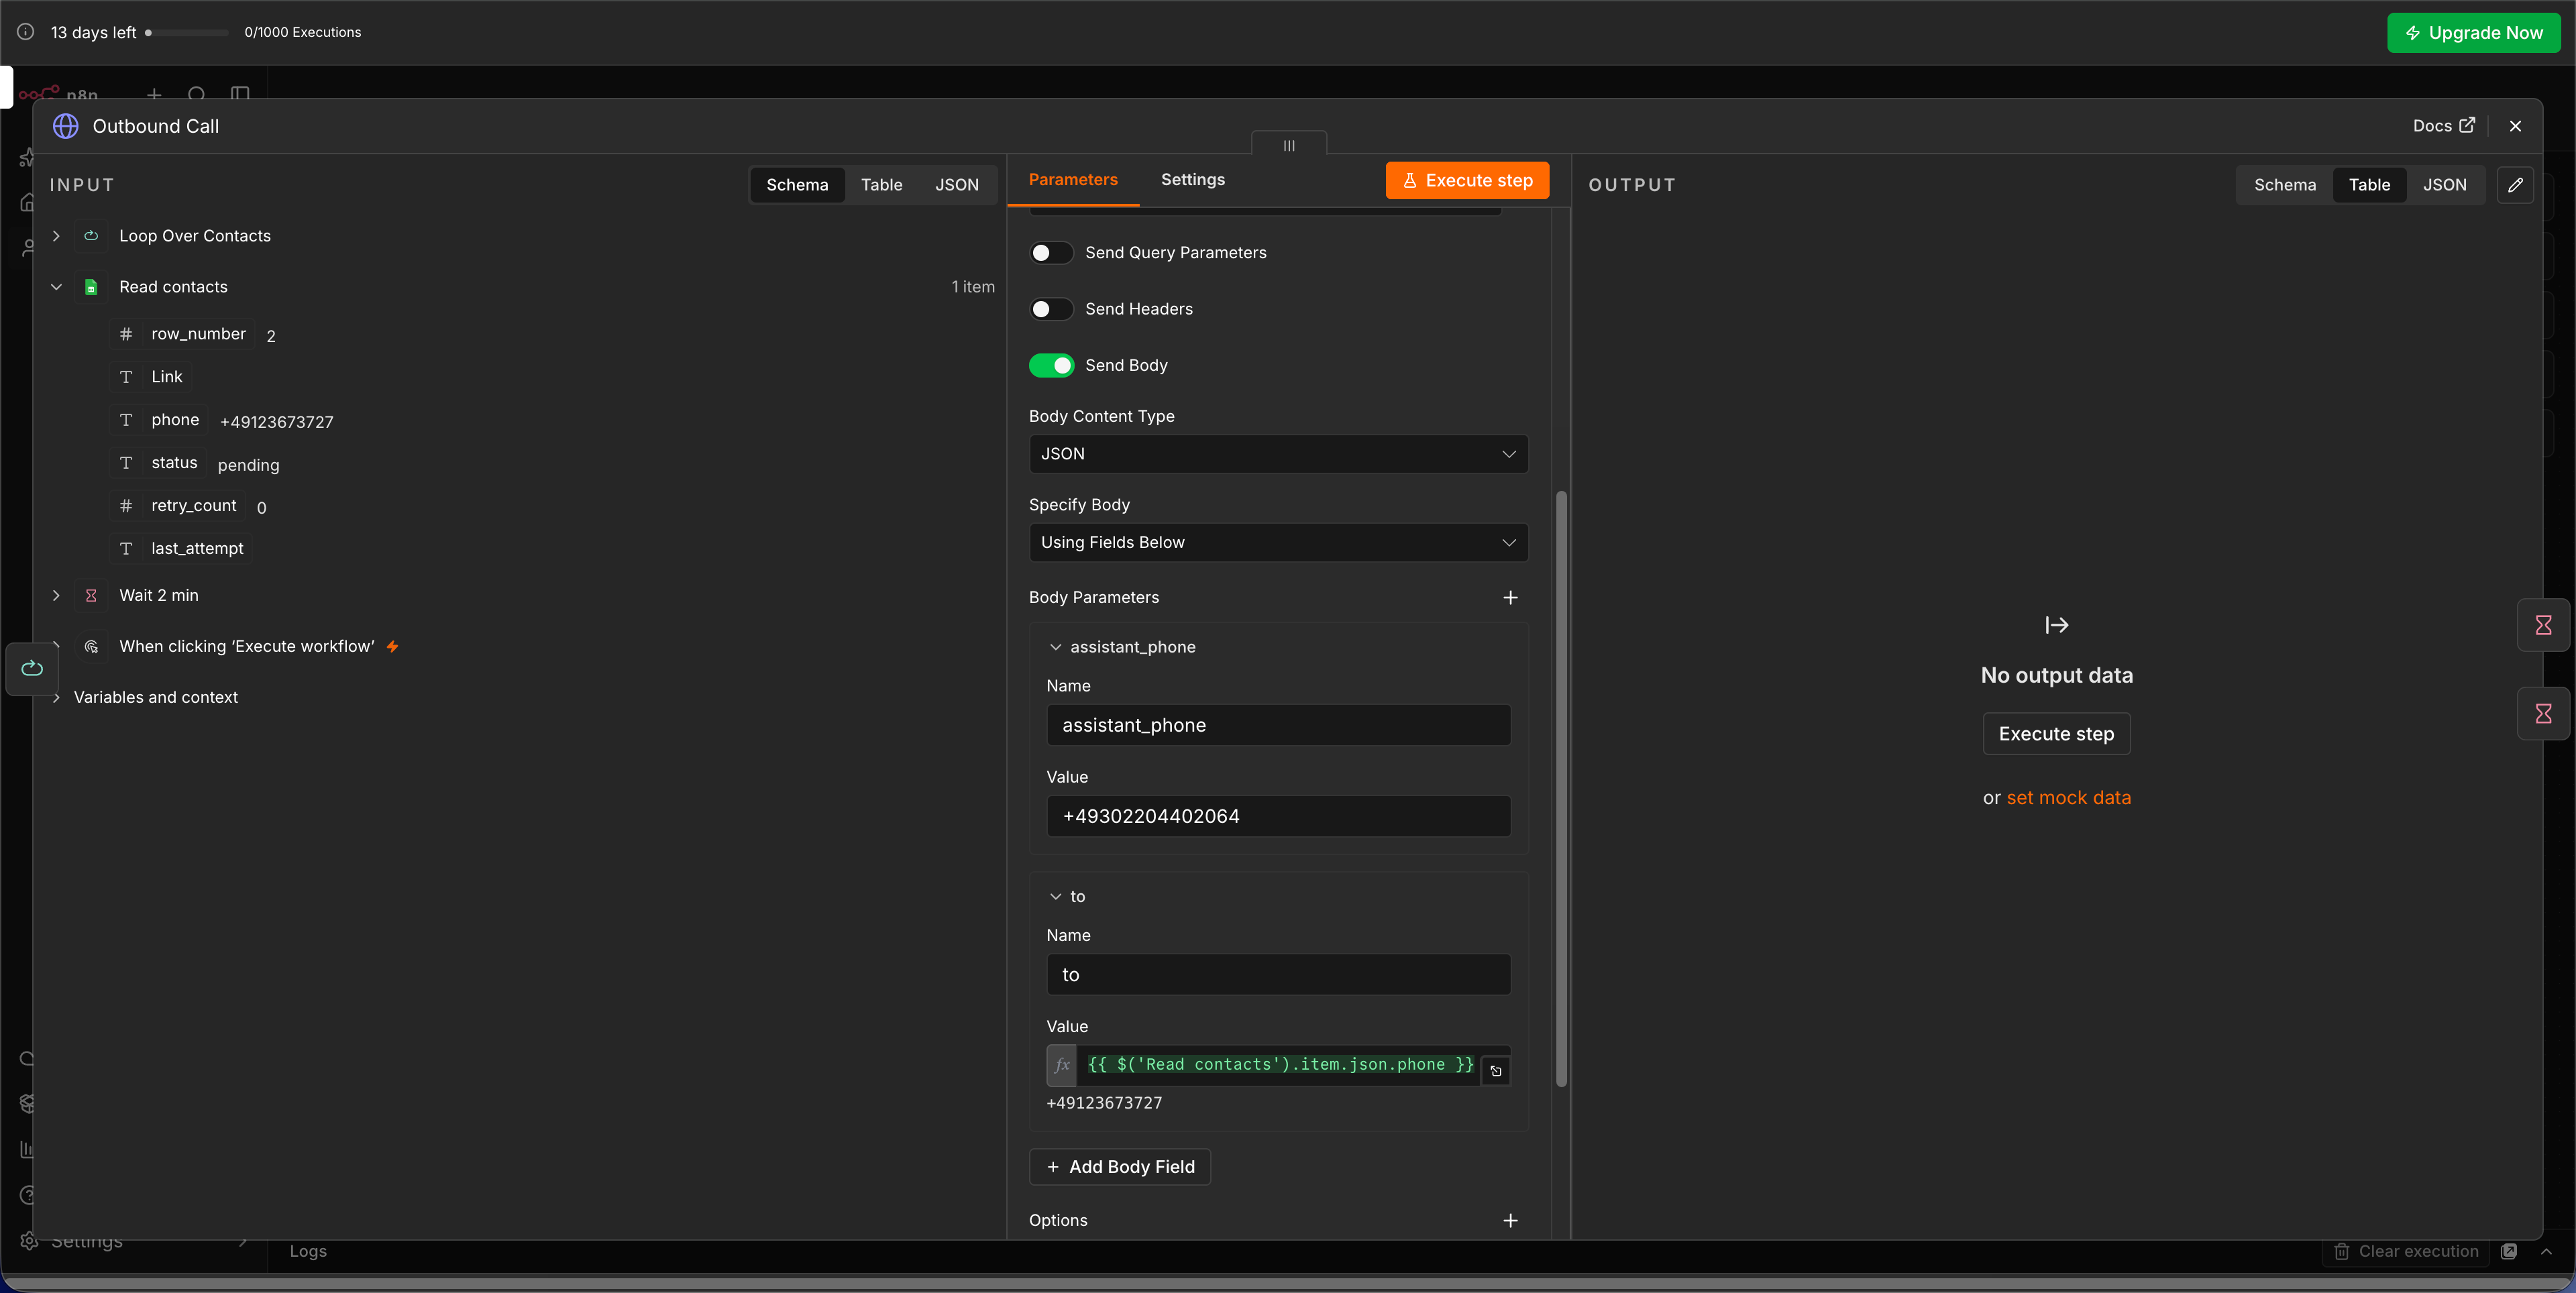
Task: Select output Table view
Action: (x=2369, y=185)
